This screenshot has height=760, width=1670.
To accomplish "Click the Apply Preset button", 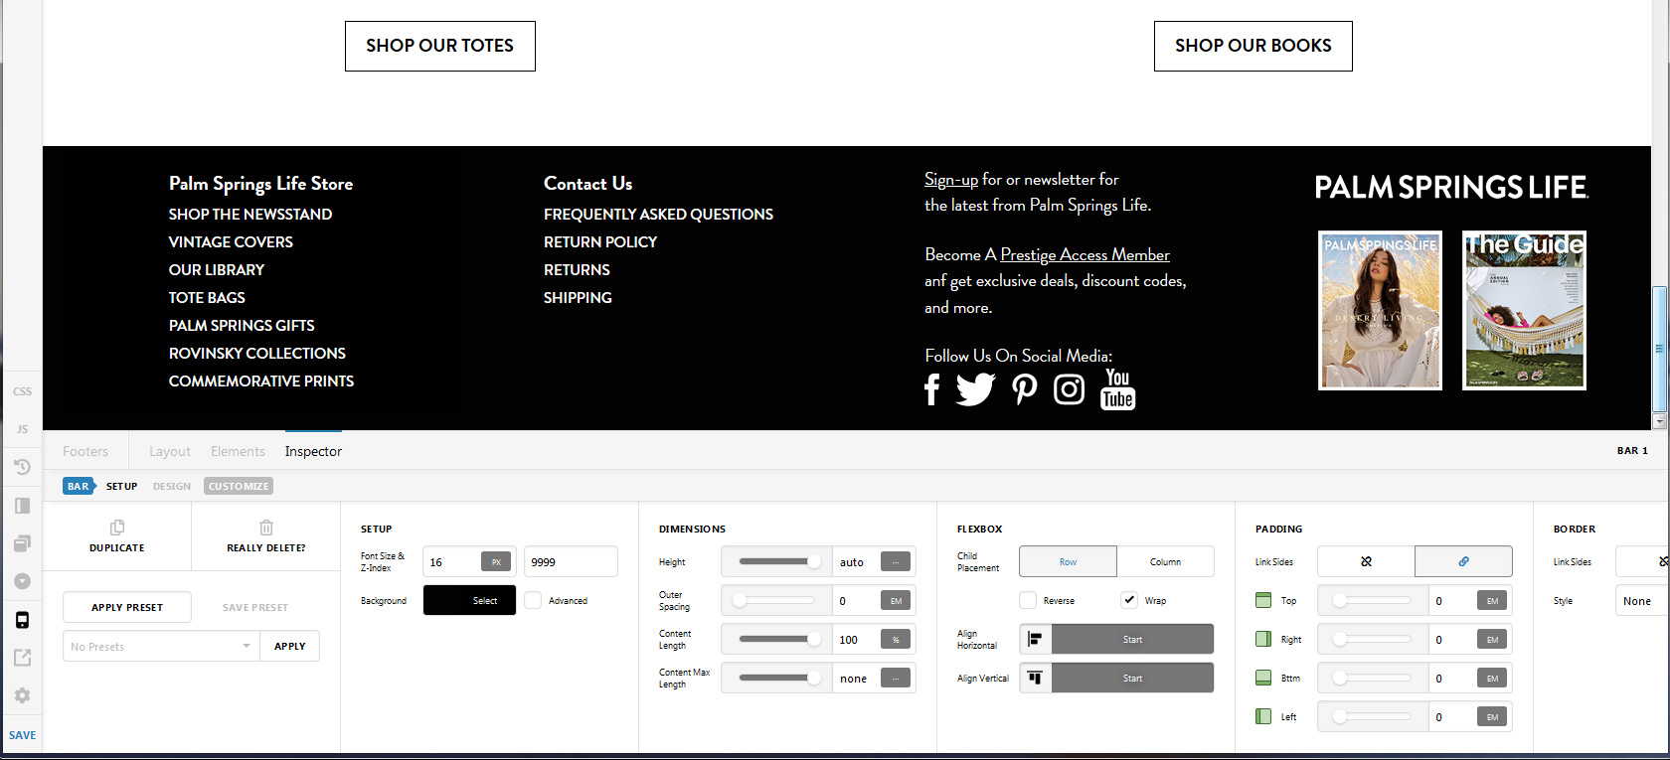I will [127, 607].
